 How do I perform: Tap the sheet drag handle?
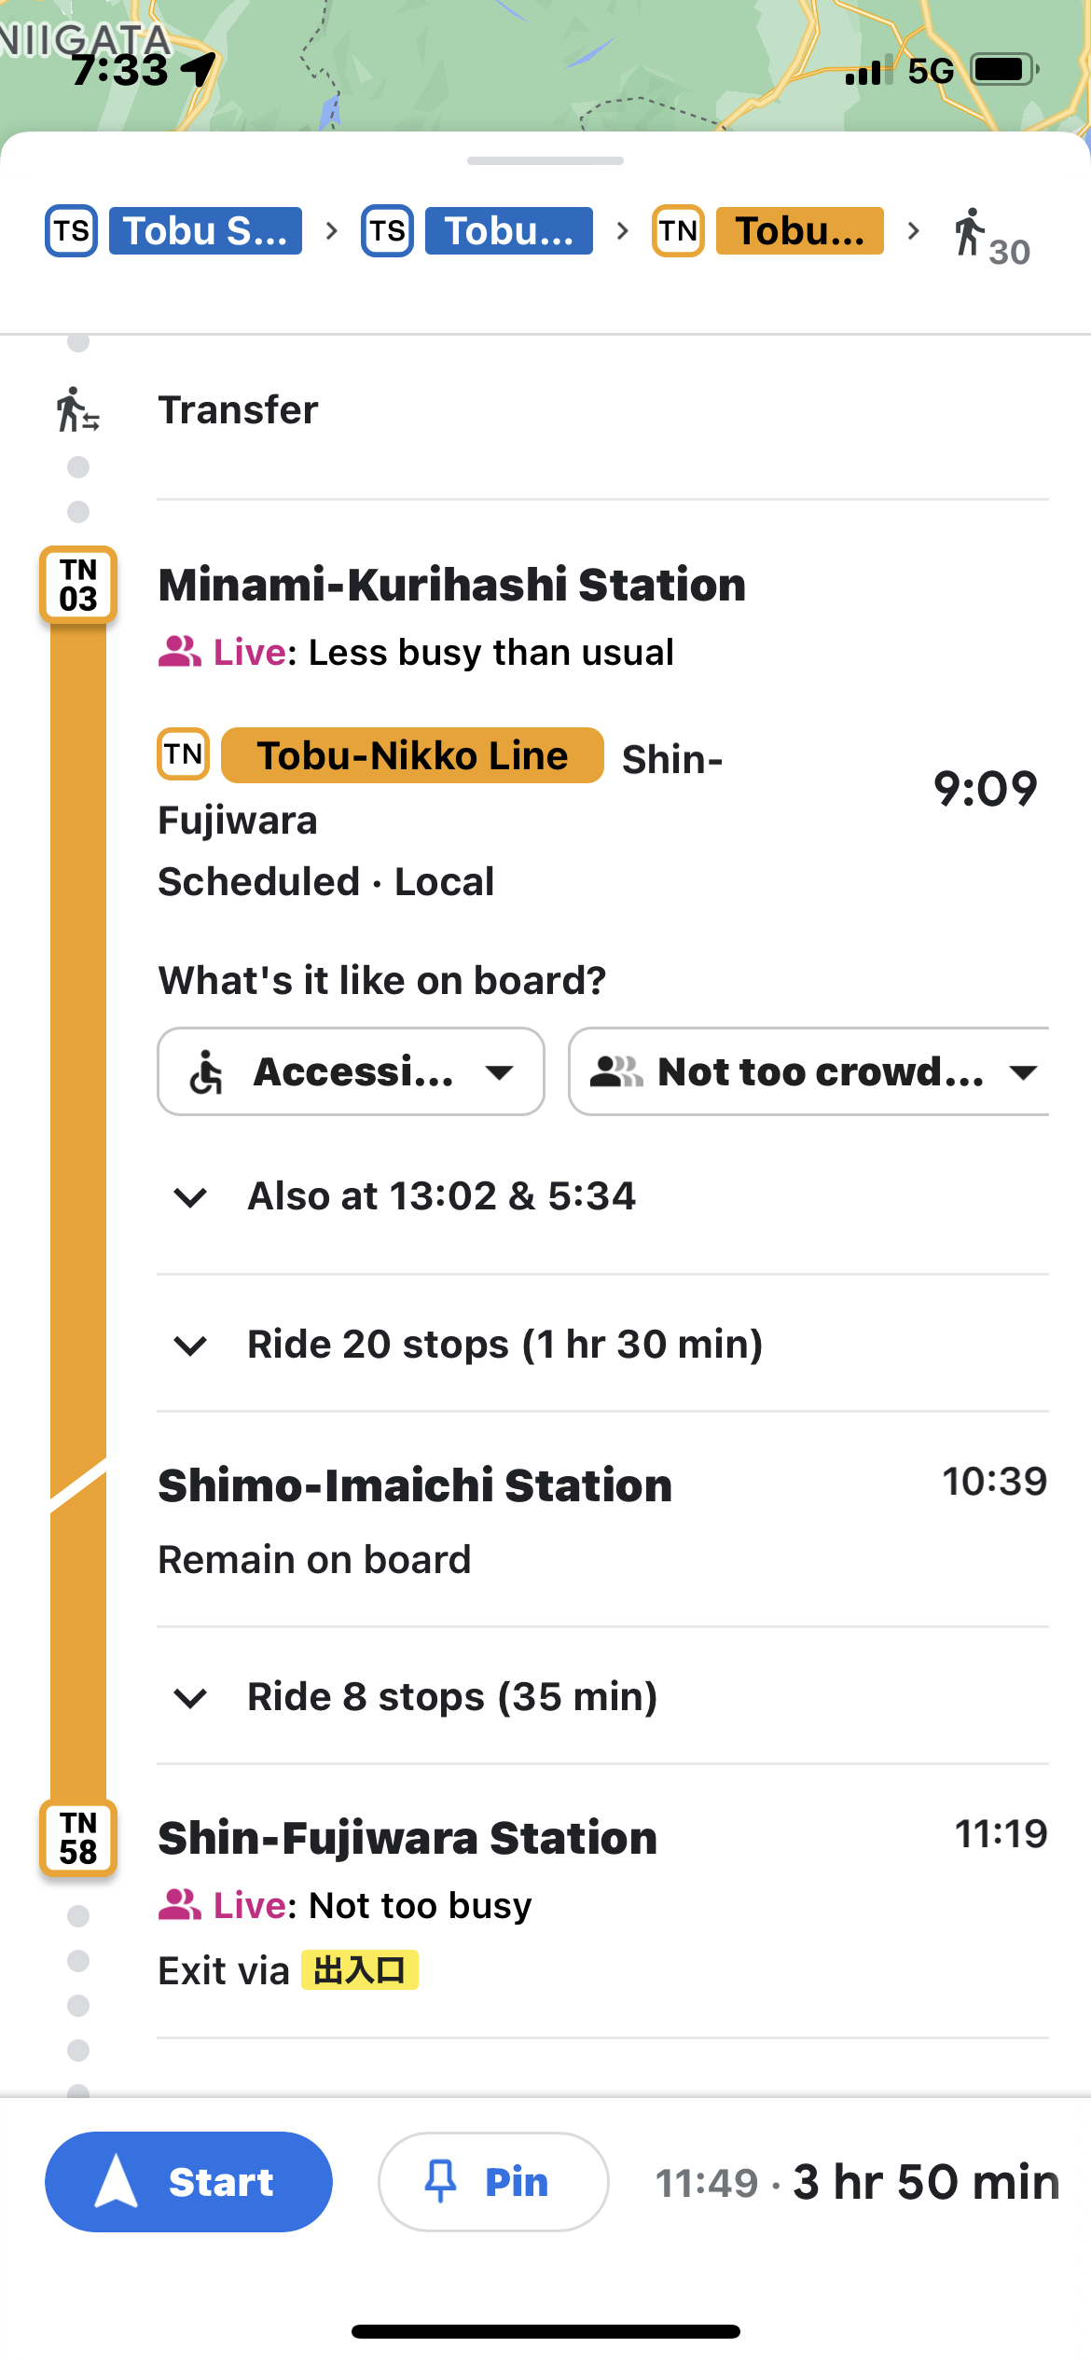pos(545,160)
